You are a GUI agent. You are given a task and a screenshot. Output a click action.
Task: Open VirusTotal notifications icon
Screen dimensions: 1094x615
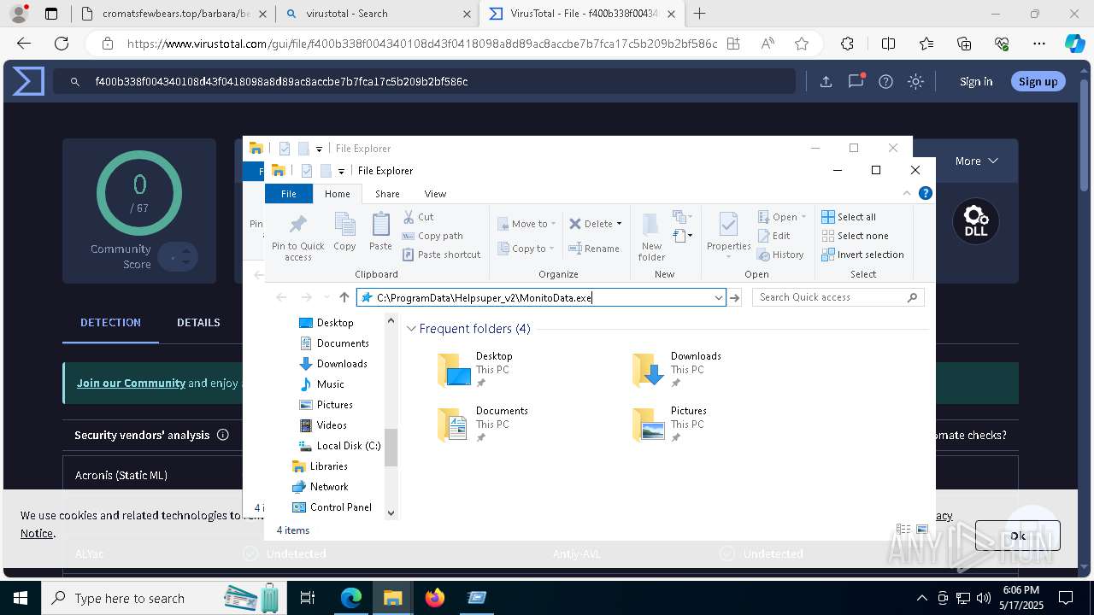856,82
